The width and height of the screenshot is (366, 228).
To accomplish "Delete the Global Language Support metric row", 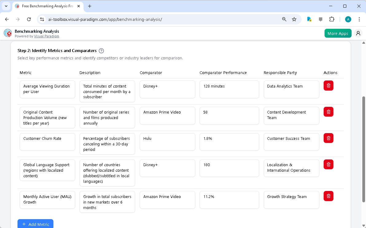I will click(328, 164).
